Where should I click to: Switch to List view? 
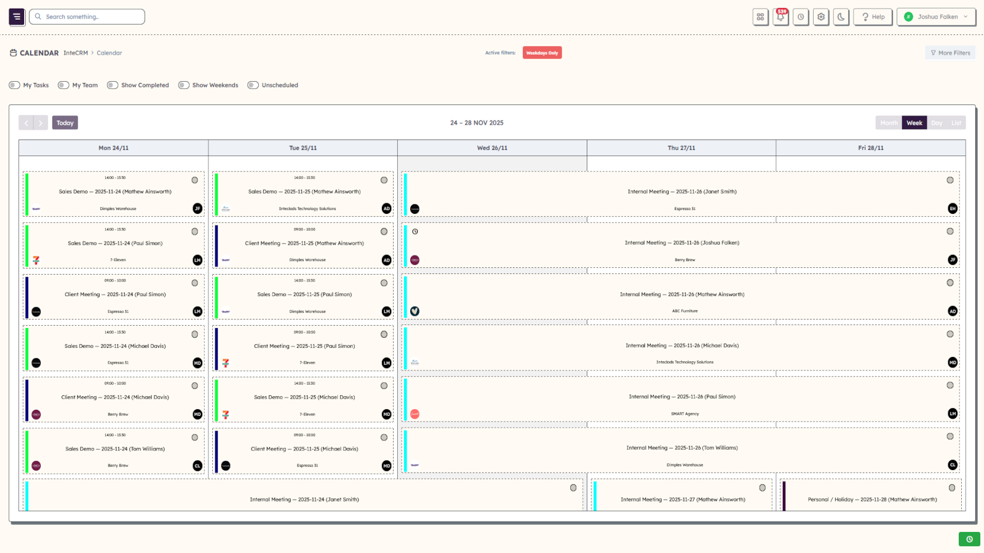(956, 122)
